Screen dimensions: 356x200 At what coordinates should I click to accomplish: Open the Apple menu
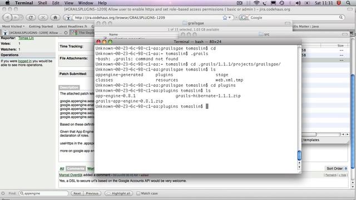[7, 3]
